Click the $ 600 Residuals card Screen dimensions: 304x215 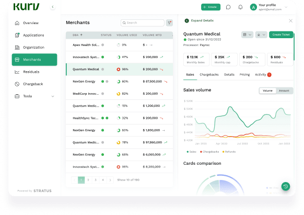[280, 60]
